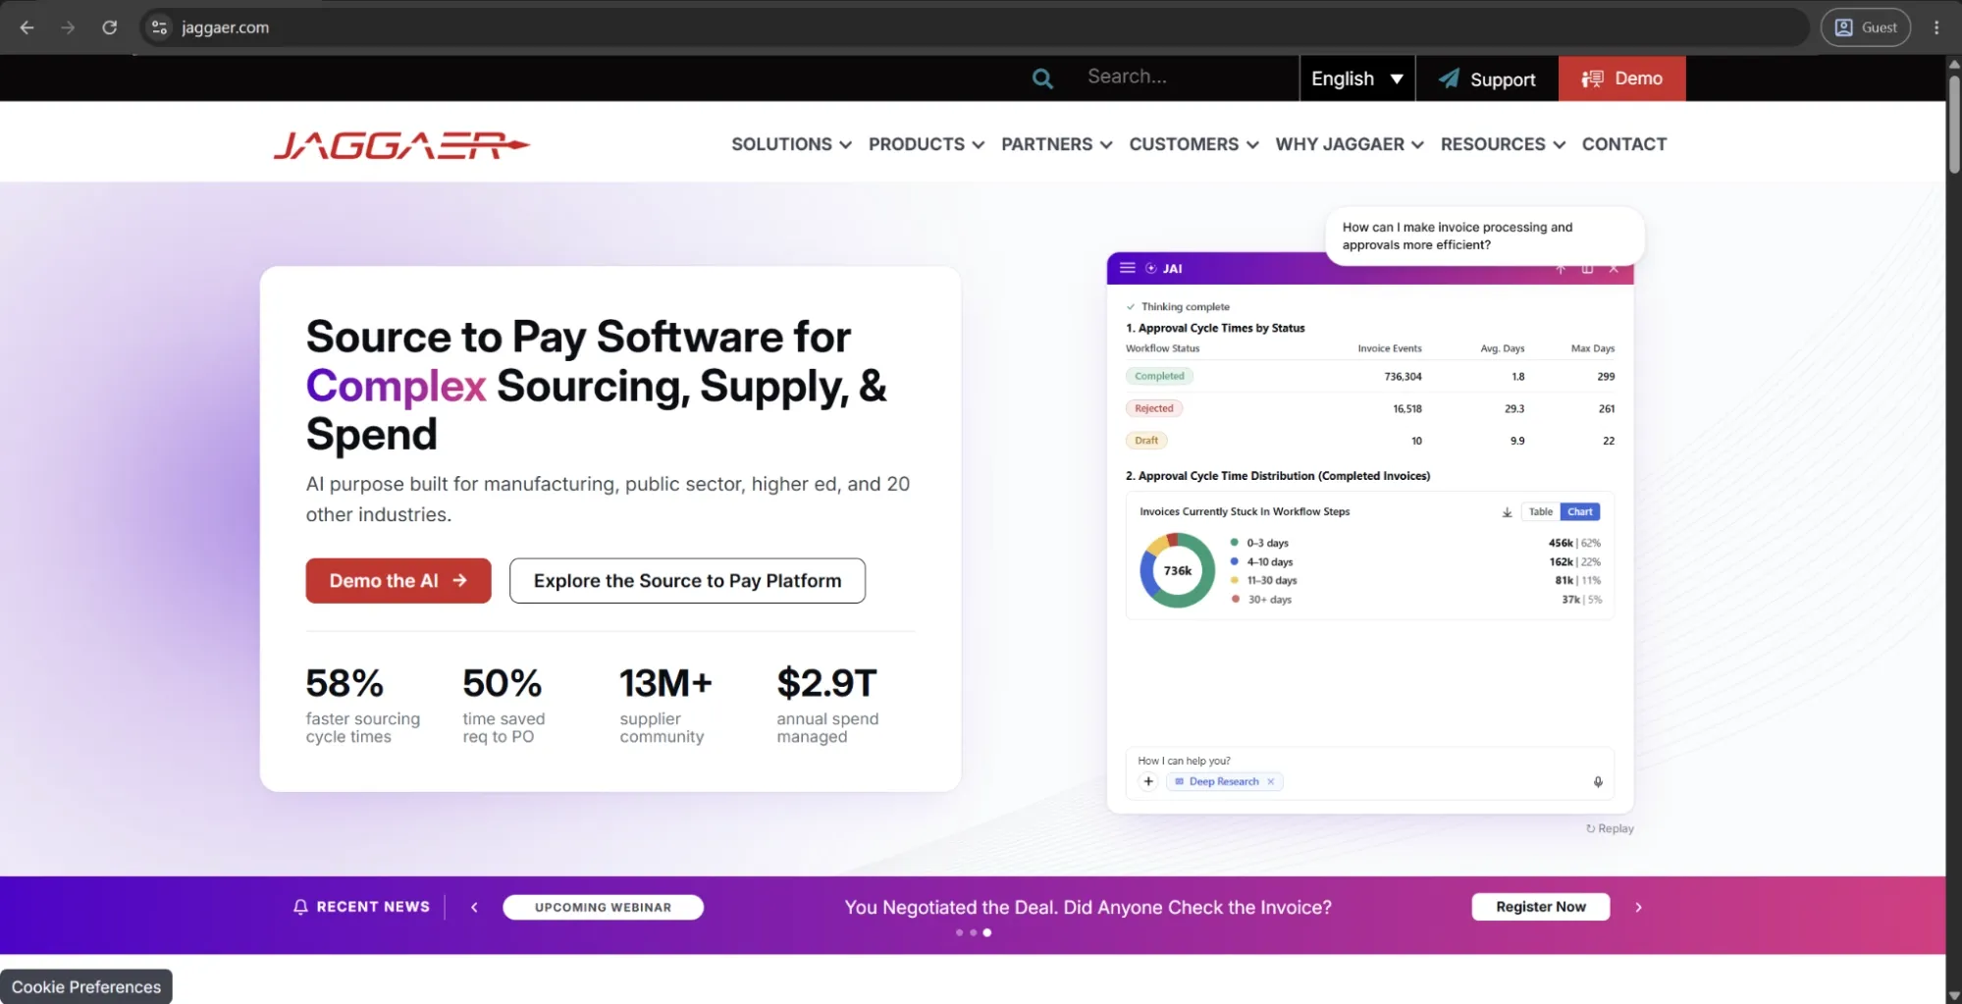
Task: Open the Products menu
Action: [926, 144]
